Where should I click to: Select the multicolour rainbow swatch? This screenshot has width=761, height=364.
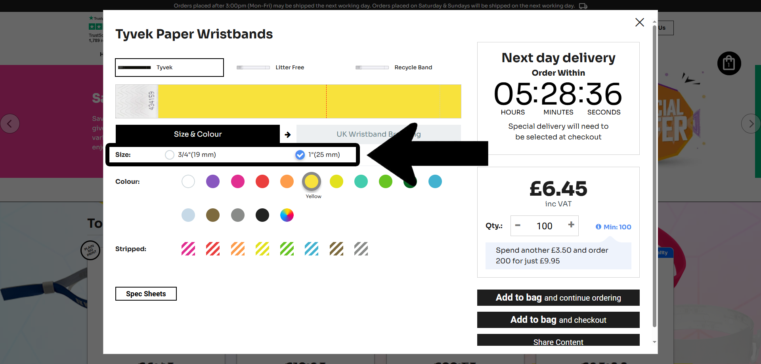[x=287, y=215]
